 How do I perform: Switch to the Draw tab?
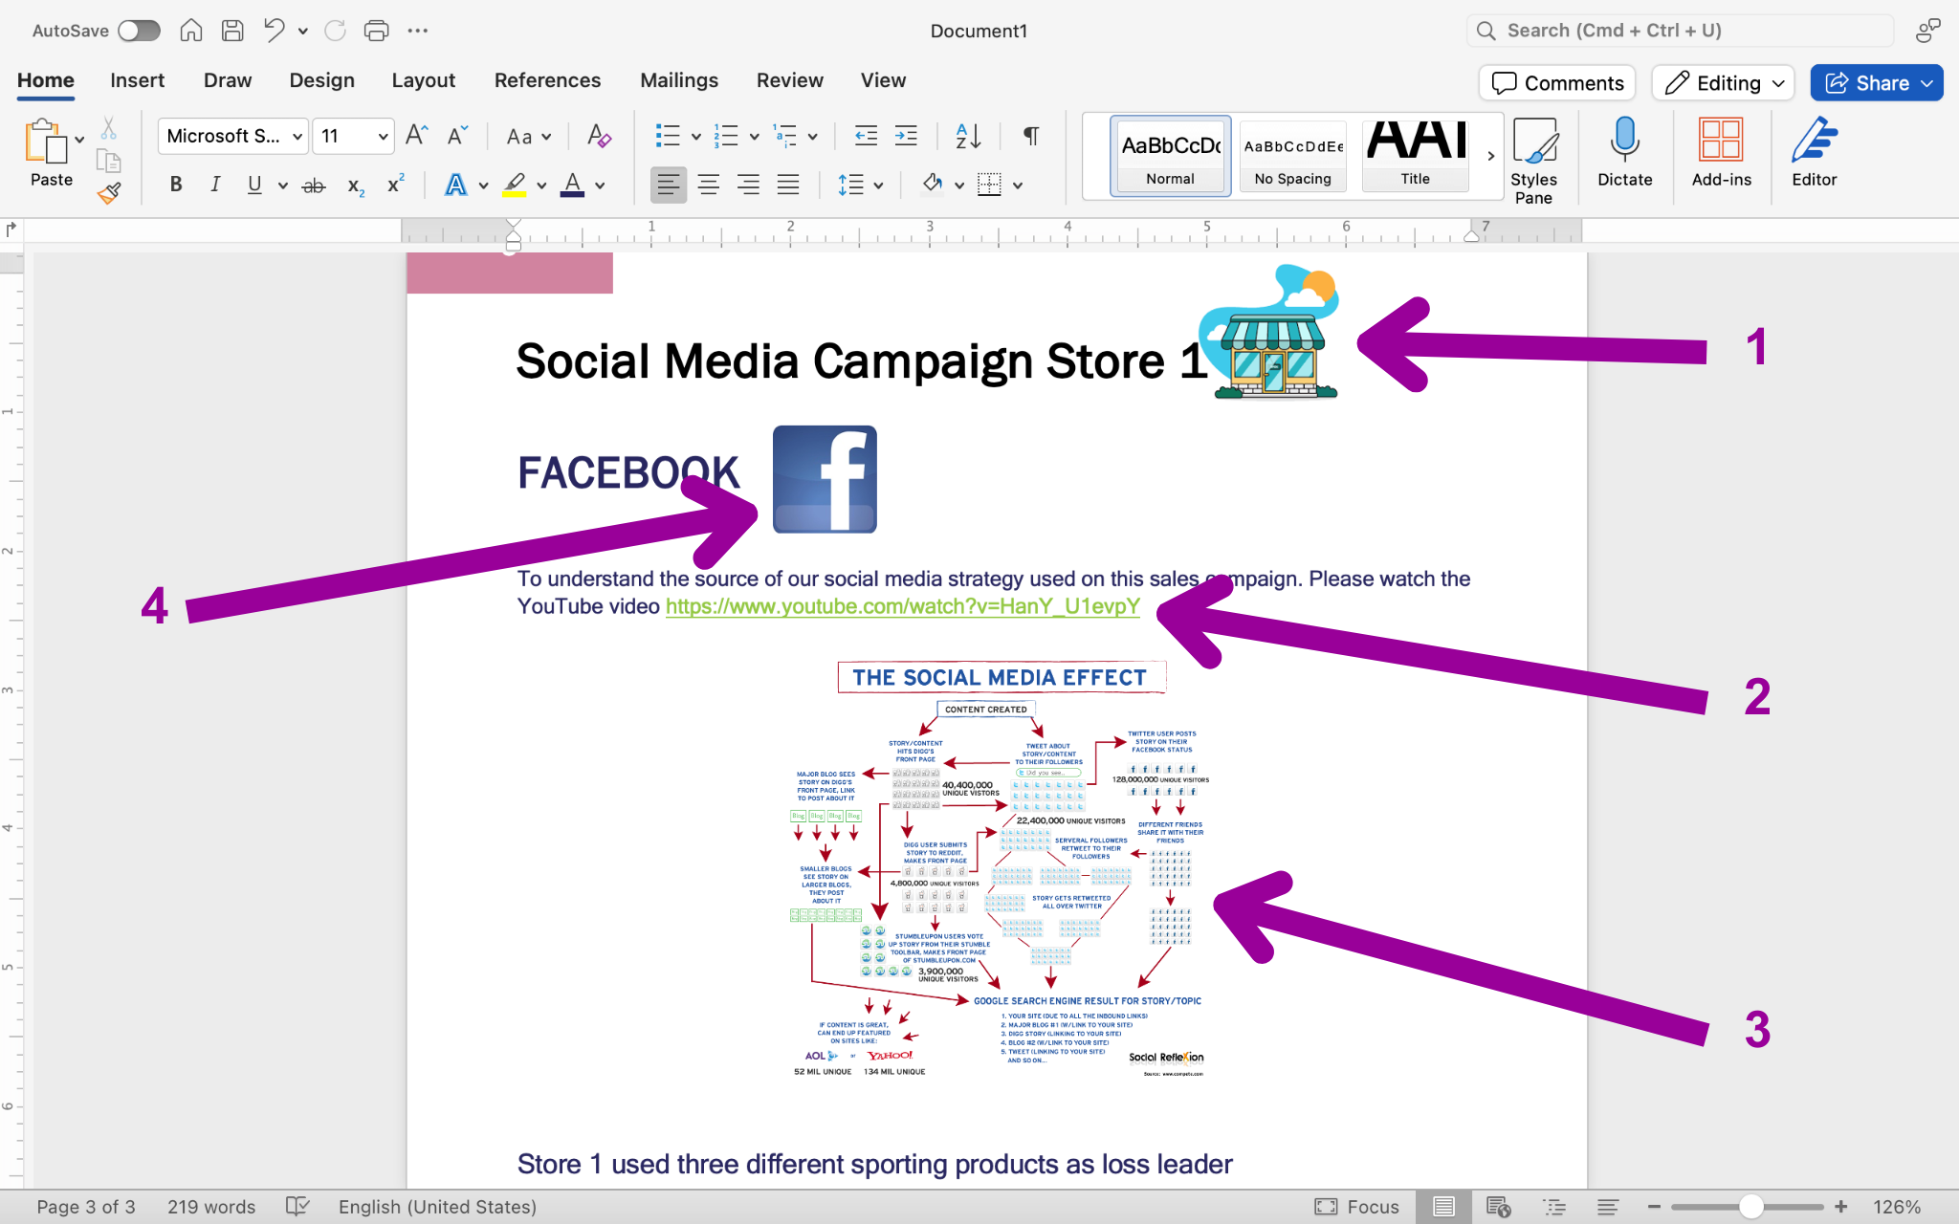pos(228,80)
